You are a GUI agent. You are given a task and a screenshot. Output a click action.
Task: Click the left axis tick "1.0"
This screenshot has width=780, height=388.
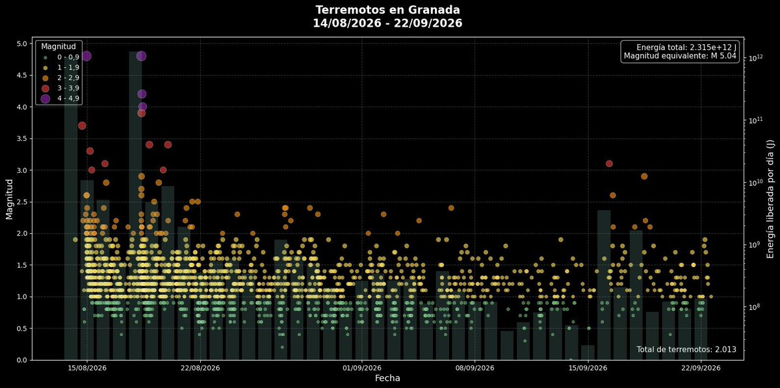22,296
